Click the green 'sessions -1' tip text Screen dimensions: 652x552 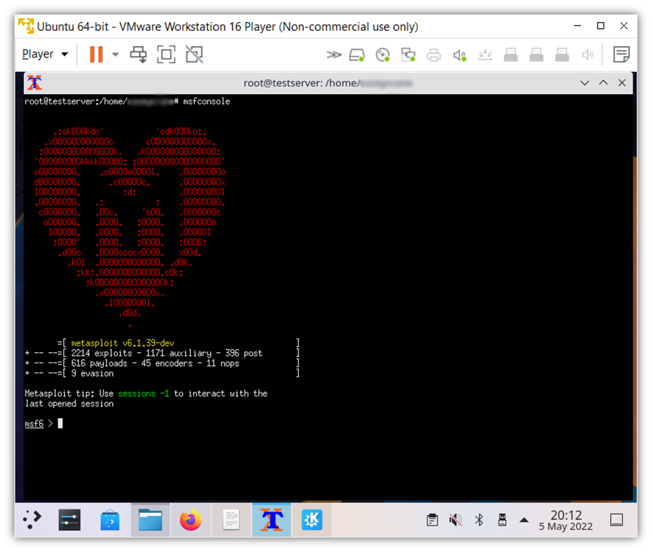click(x=144, y=393)
